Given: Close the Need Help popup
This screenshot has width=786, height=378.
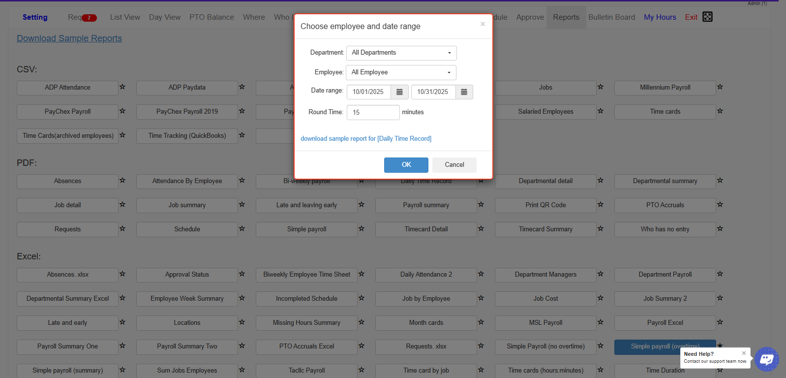Looking at the screenshot, I should 744,353.
